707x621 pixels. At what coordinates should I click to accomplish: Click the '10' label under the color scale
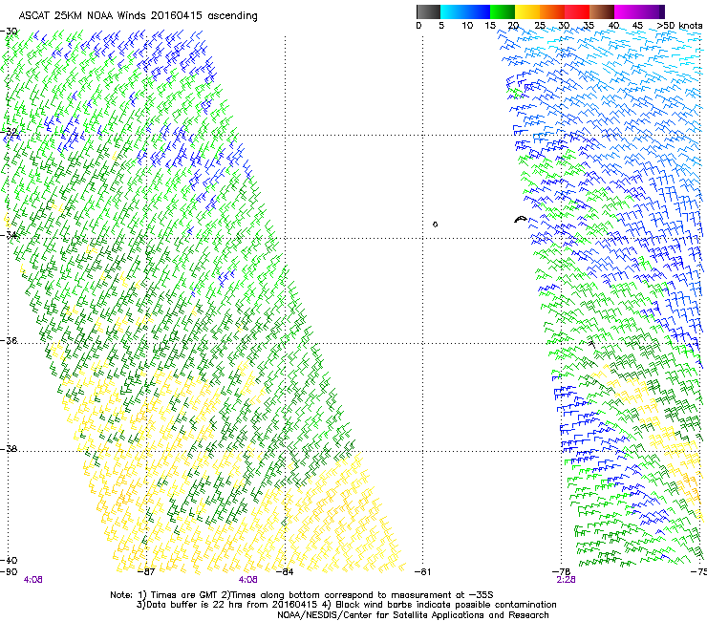[x=467, y=26]
